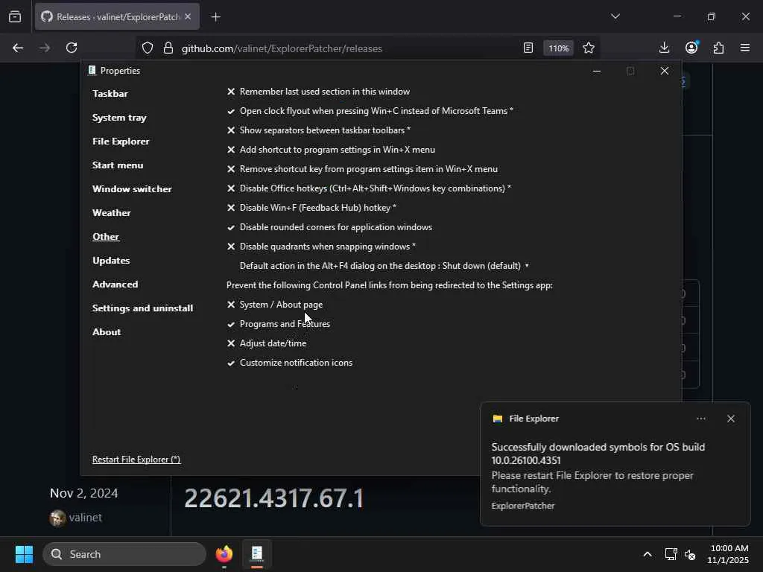The image size is (763, 572).
Task: Open Weather section
Action: [112, 212]
